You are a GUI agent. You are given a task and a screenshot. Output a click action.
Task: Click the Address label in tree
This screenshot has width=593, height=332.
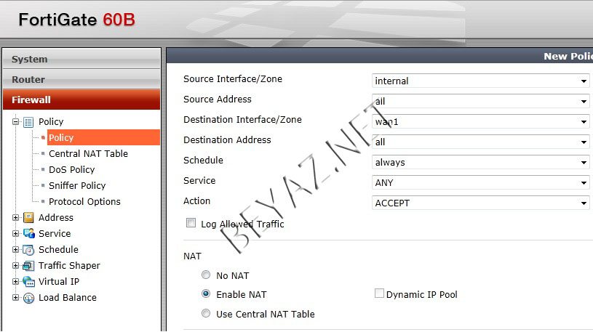56,217
